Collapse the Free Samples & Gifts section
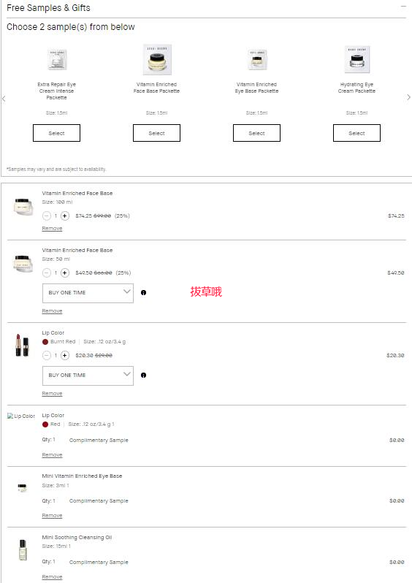This screenshot has height=583, width=412. [x=403, y=7]
